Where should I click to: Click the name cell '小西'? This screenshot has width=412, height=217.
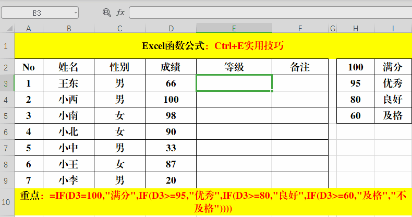pyautogui.click(x=68, y=99)
